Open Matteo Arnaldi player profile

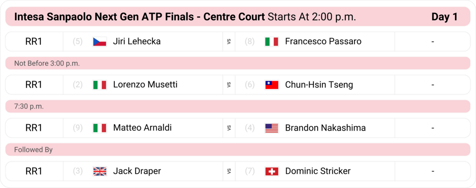click(x=142, y=128)
